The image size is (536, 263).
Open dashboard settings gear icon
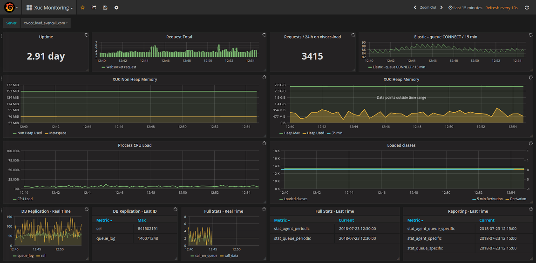click(x=116, y=7)
